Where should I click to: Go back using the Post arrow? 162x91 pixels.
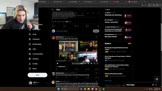coord(52,10)
